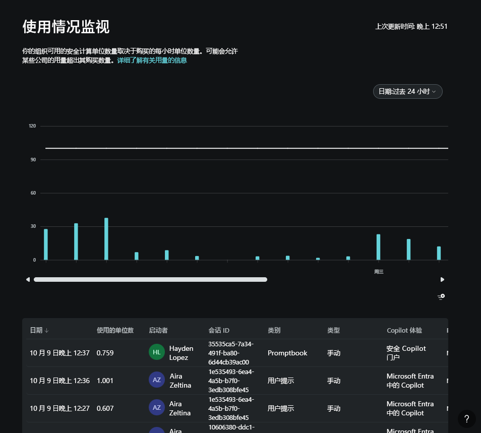The height and width of the screenshot is (433, 481).
Task: Click the right chart navigation arrow
Action: (442, 279)
